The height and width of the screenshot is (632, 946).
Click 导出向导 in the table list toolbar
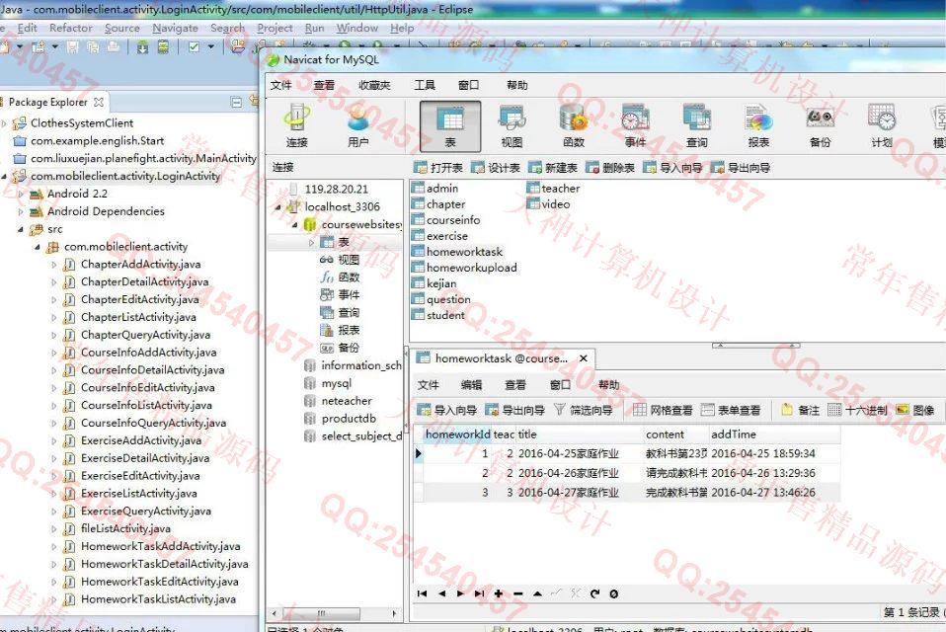tap(741, 168)
